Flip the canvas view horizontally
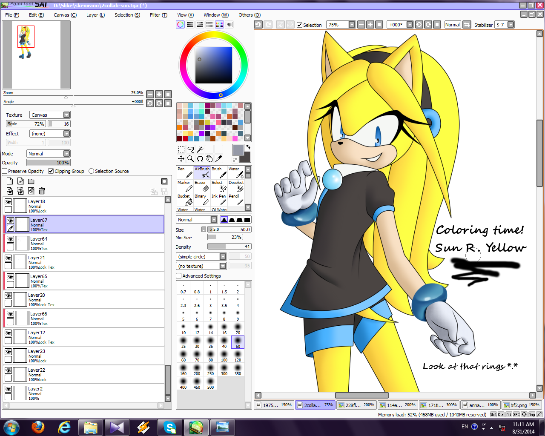This screenshot has height=436, width=545. point(467,25)
